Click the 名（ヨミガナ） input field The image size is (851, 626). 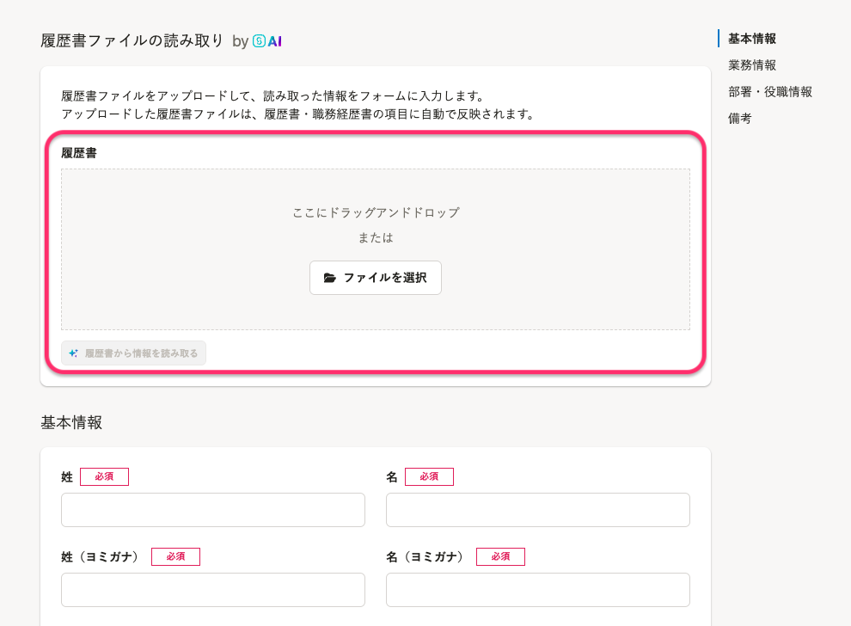pyautogui.click(x=538, y=590)
